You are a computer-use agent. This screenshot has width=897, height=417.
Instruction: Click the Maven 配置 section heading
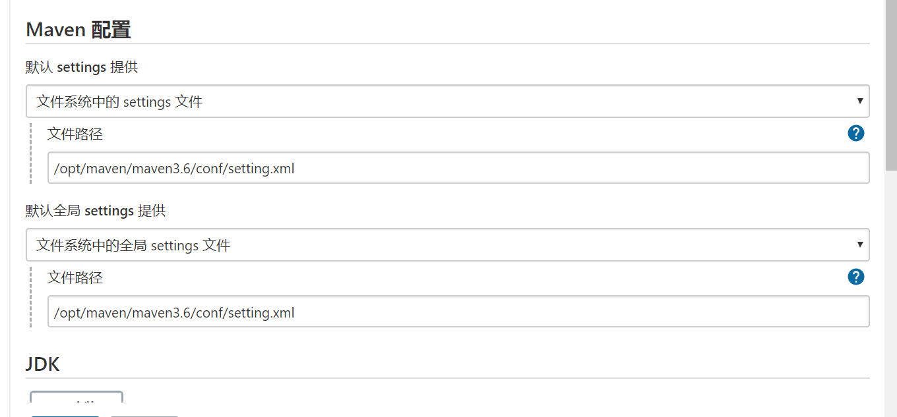(x=78, y=30)
